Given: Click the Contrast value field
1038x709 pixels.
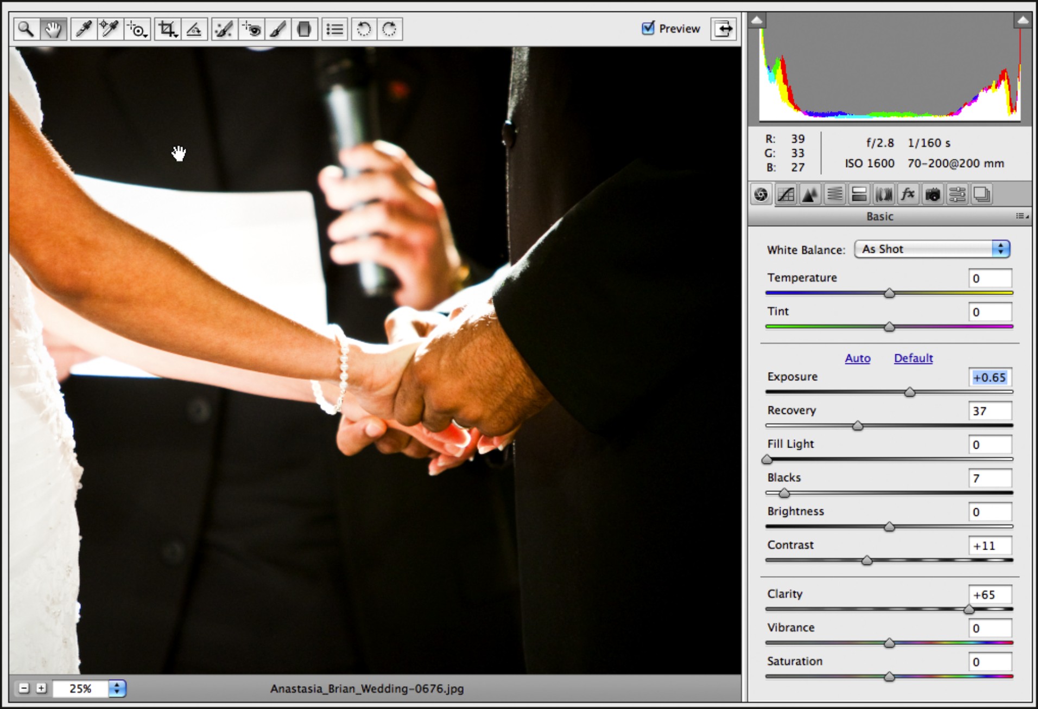Looking at the screenshot, I should coord(990,545).
